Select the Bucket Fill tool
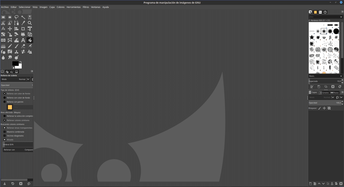Image resolution: width=344 pixels, height=187 pixels. [x=30, y=40]
